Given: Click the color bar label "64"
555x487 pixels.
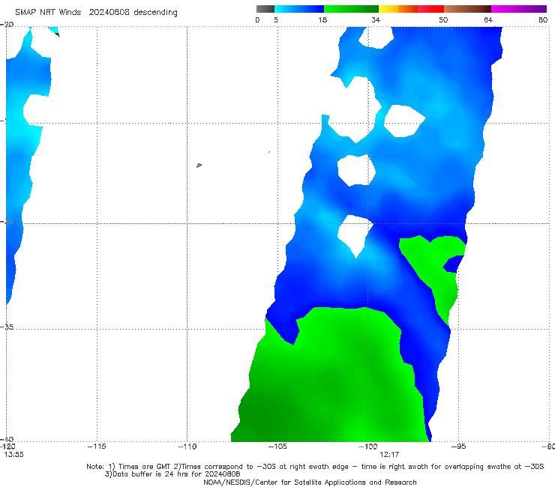Looking at the screenshot, I should point(488,20).
